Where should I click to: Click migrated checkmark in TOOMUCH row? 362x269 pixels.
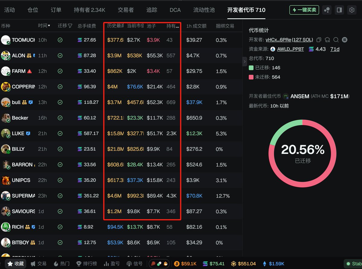point(60,40)
